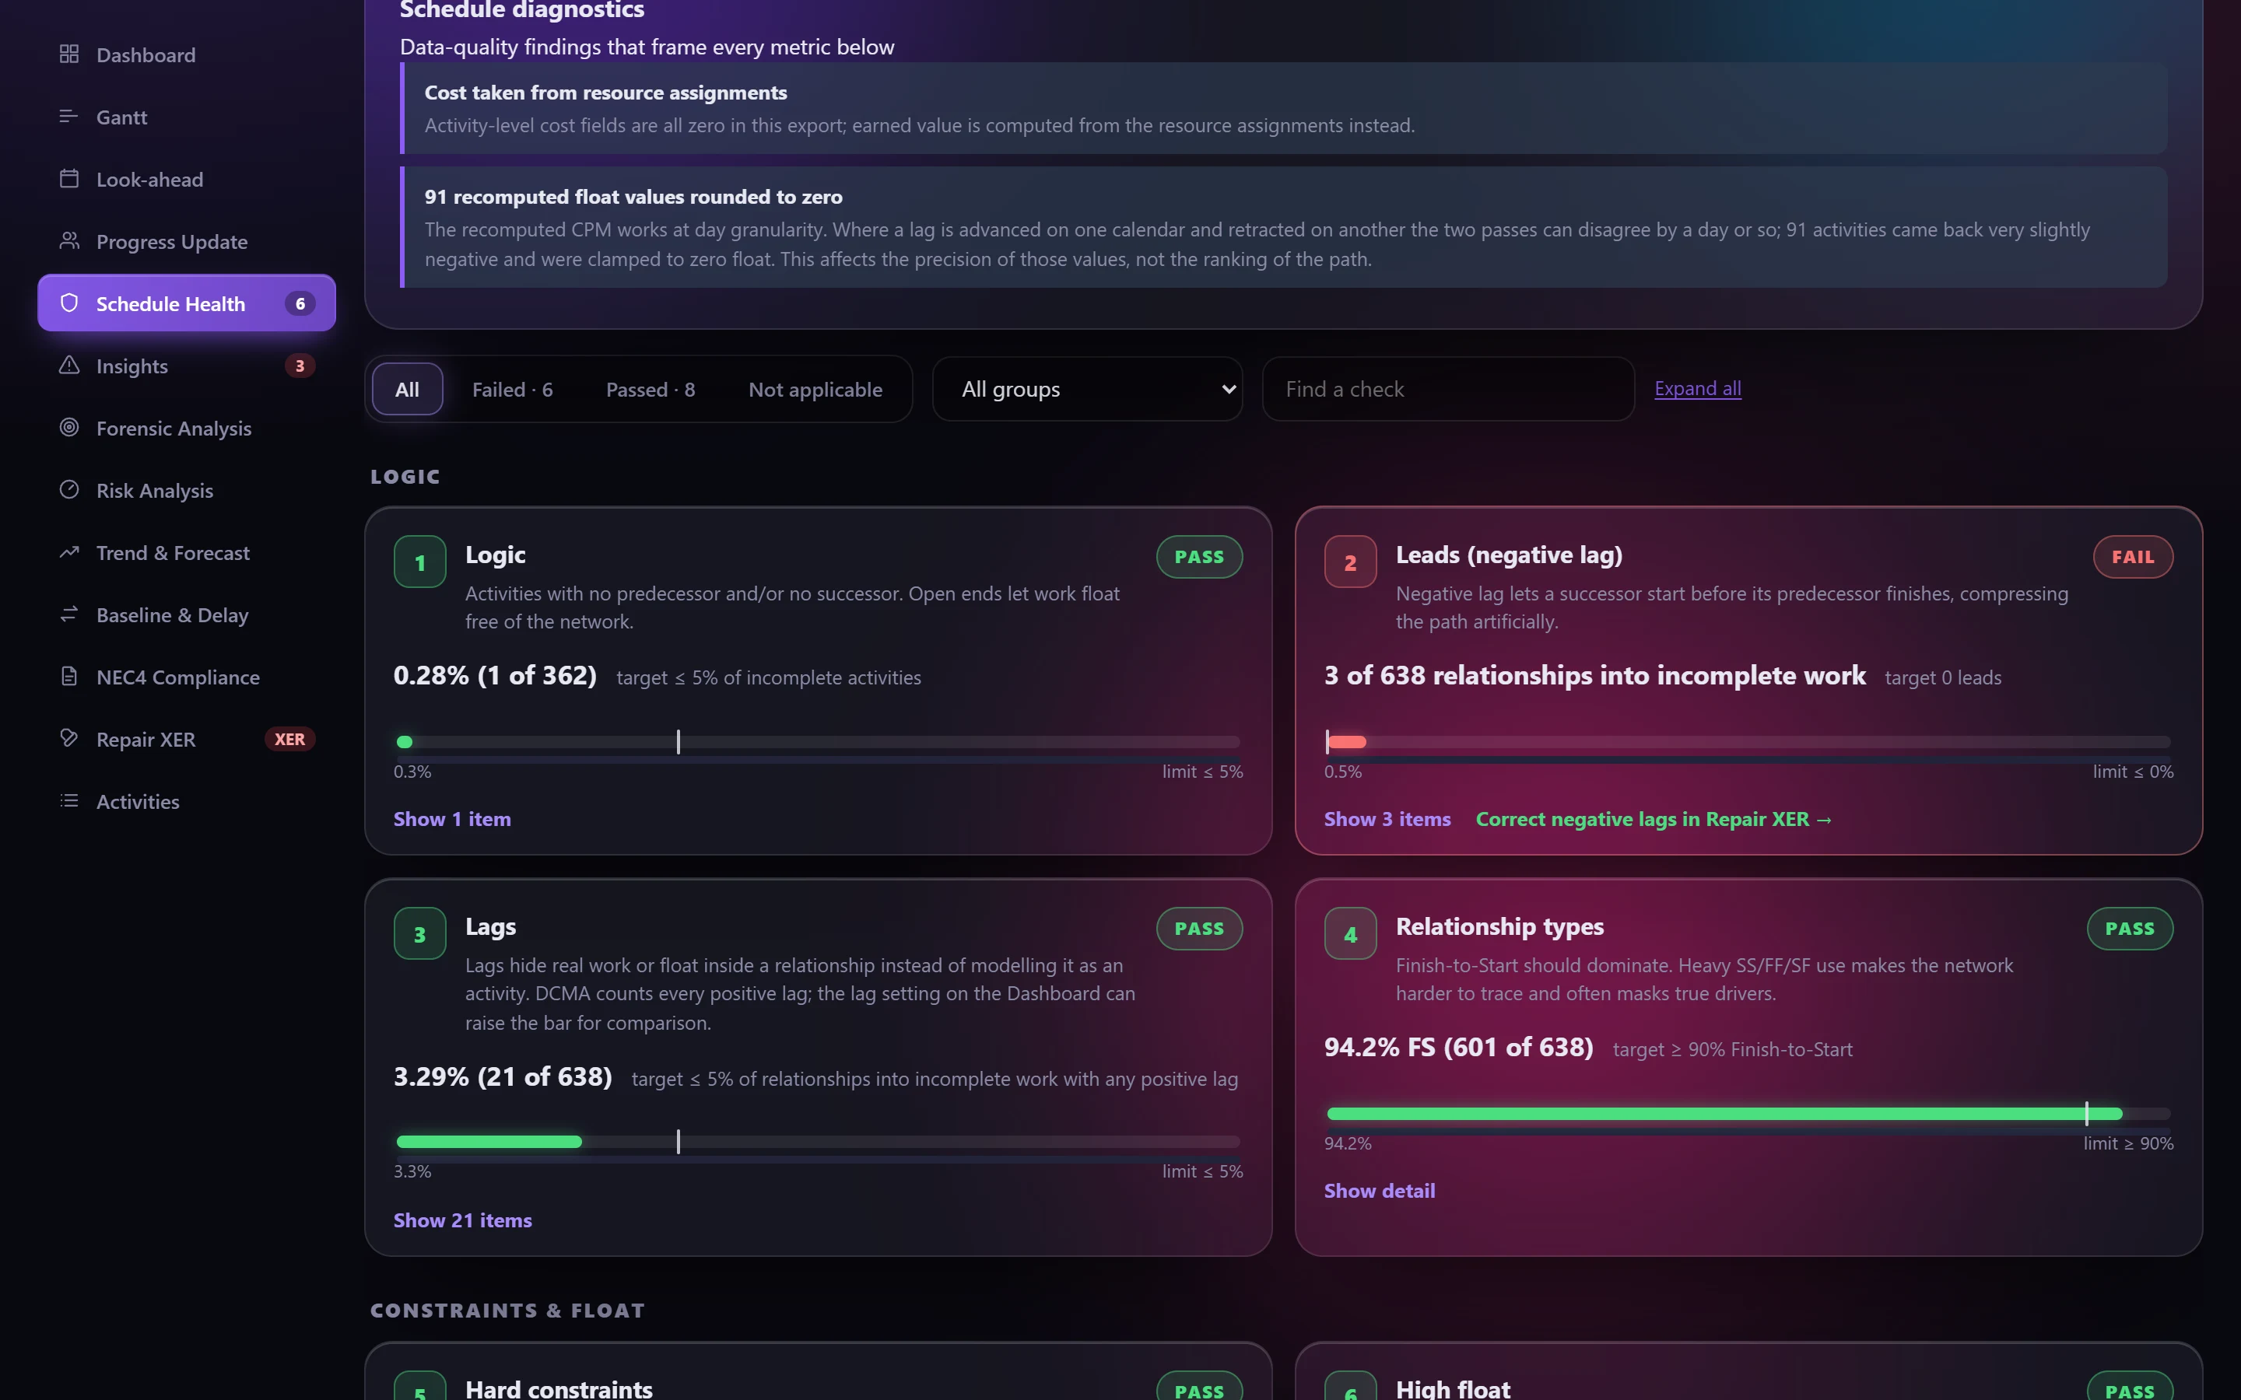Image resolution: width=2241 pixels, height=1400 pixels.
Task: Open the Look-ahead calendar icon
Action: [68, 179]
